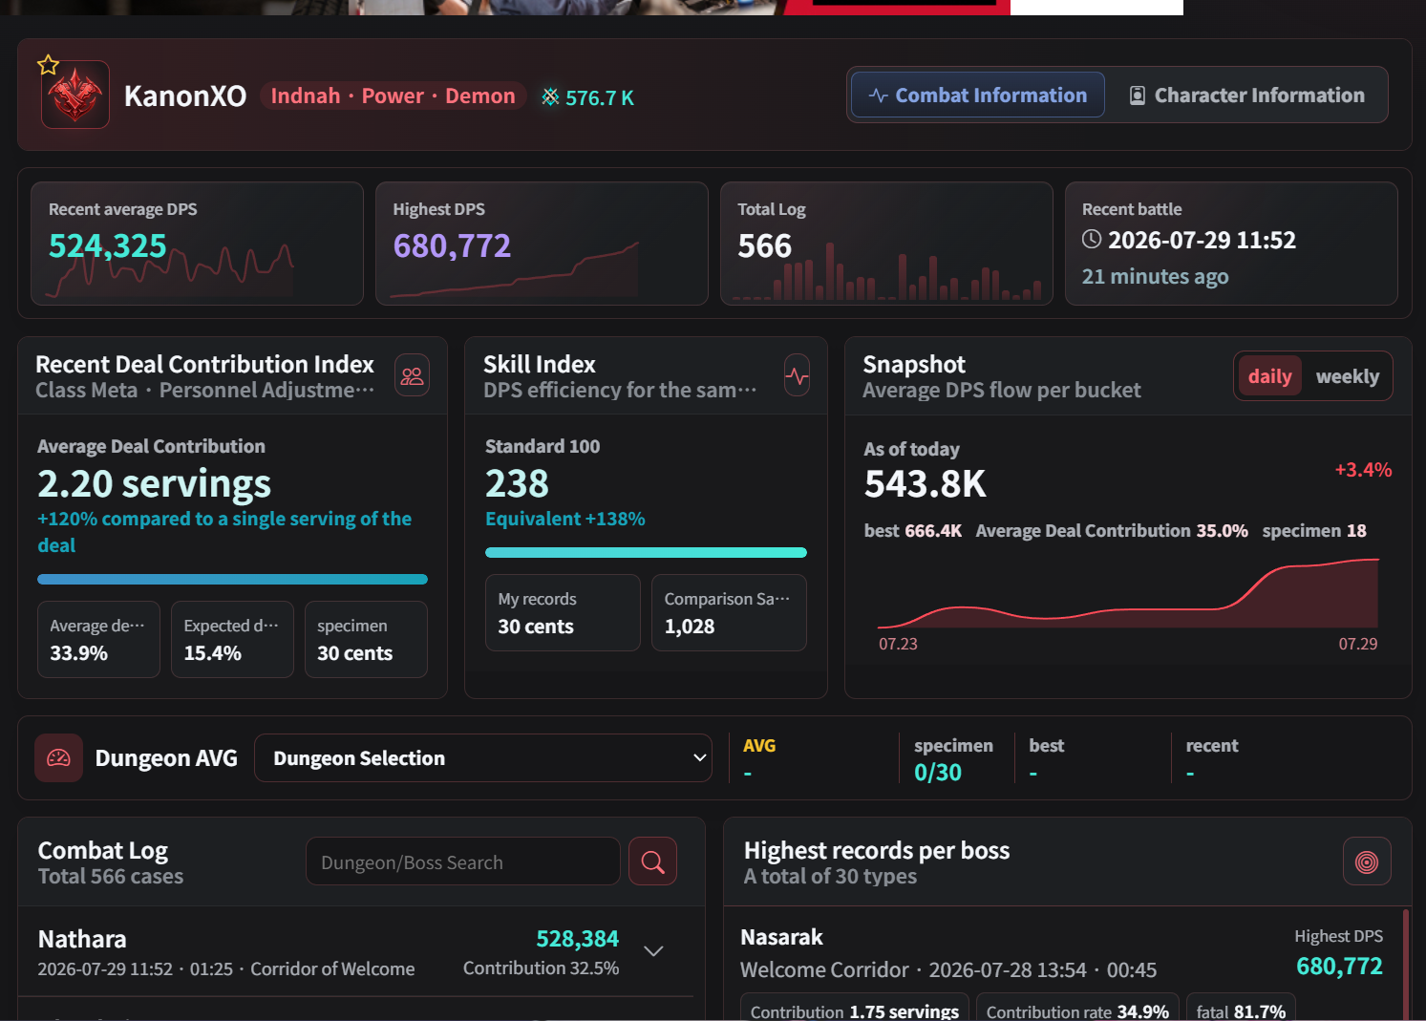Click the Contribution 32.5% text for Nathara
The width and height of the screenshot is (1426, 1021).
pos(541,968)
